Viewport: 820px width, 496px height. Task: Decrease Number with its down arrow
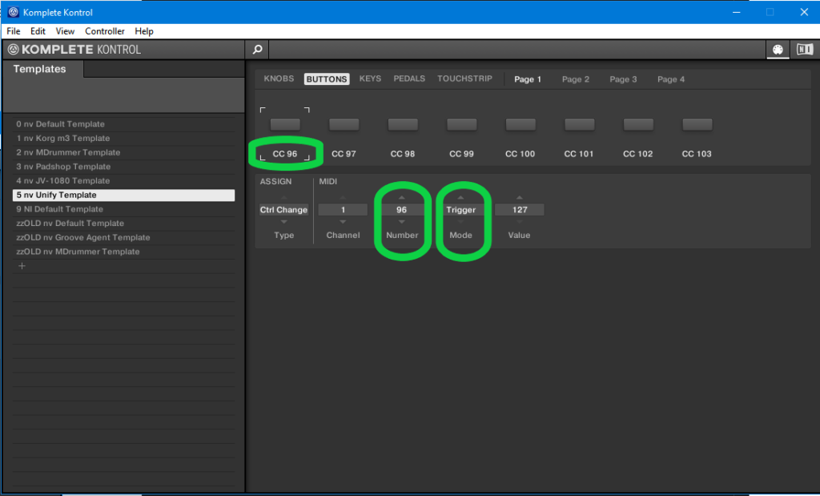click(402, 222)
